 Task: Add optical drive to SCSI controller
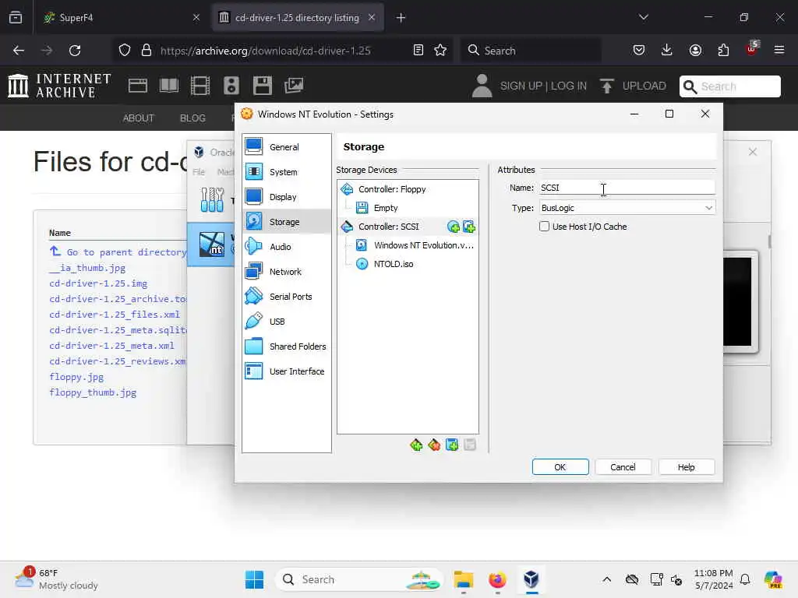453,227
